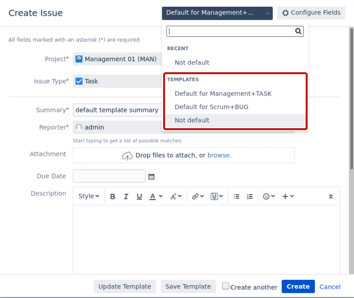Collapse the editor toolbar with double chevron
Image resolution: width=354 pixels, height=298 pixels.
click(x=331, y=196)
